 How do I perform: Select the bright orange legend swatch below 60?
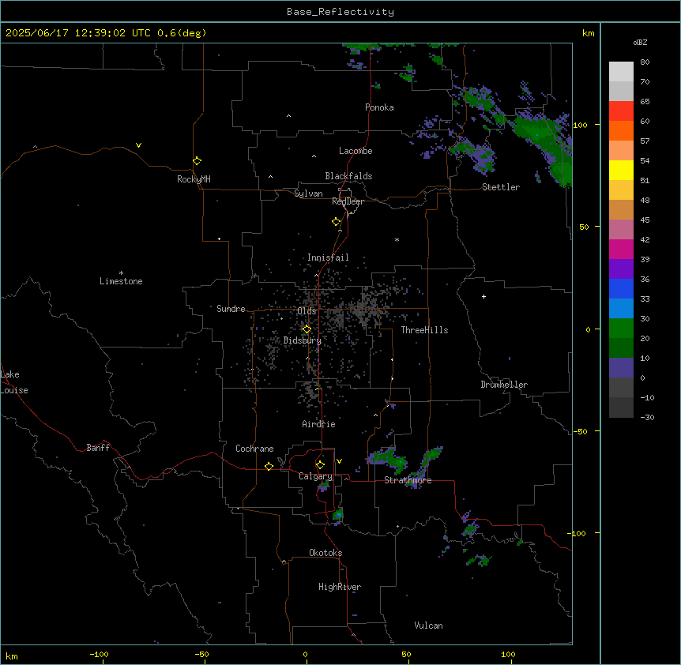point(621,130)
